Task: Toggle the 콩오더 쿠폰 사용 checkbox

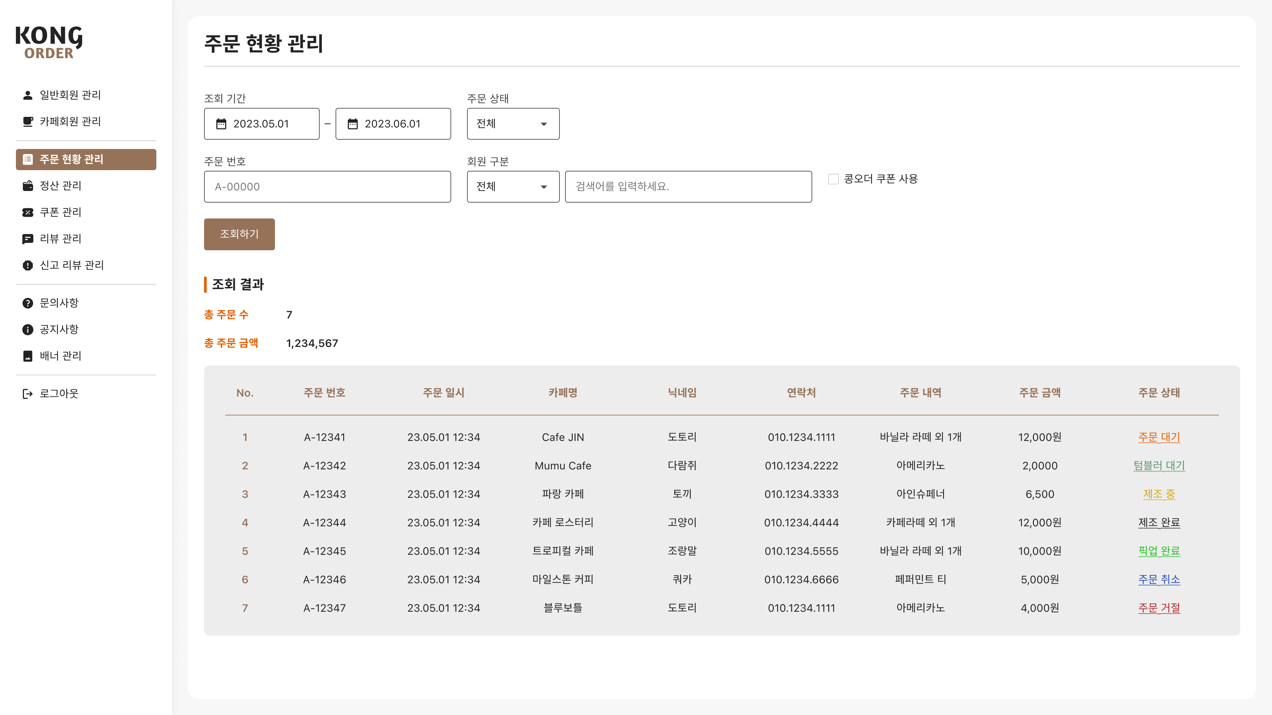Action: [x=833, y=179]
